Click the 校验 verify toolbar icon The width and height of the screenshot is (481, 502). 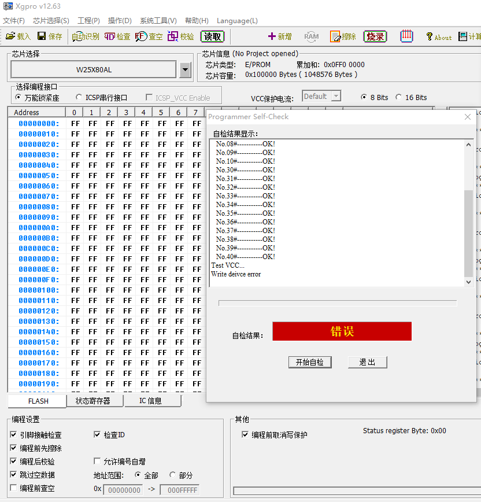click(180, 36)
